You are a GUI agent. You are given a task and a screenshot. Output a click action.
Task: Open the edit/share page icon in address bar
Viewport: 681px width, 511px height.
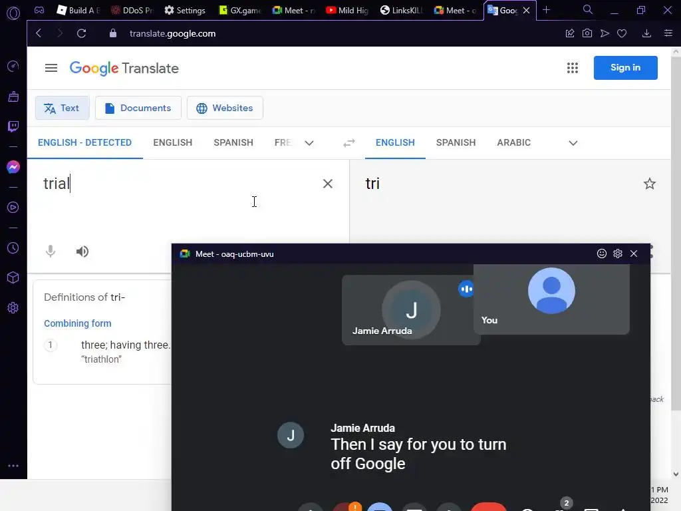[x=570, y=33]
